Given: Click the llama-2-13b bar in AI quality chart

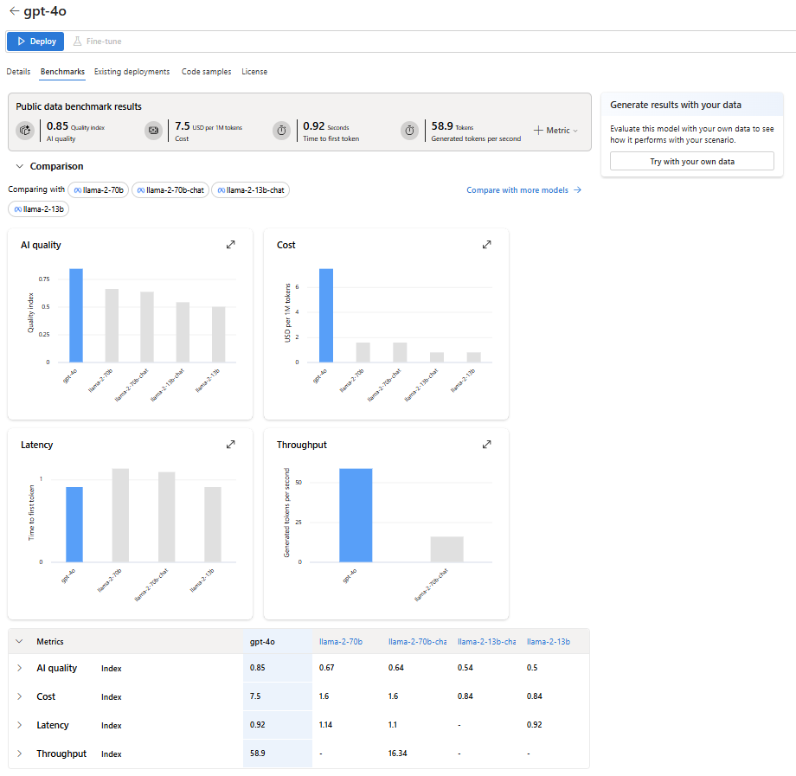Looking at the screenshot, I should point(218,335).
